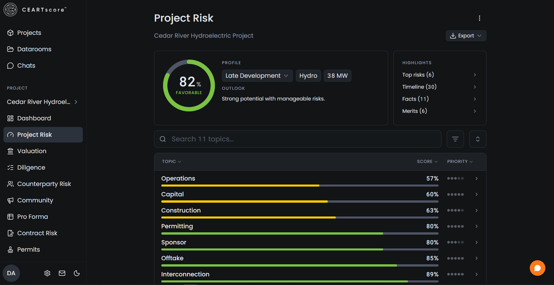Open the Export dropdown
This screenshot has height=285, width=554.
(x=466, y=36)
